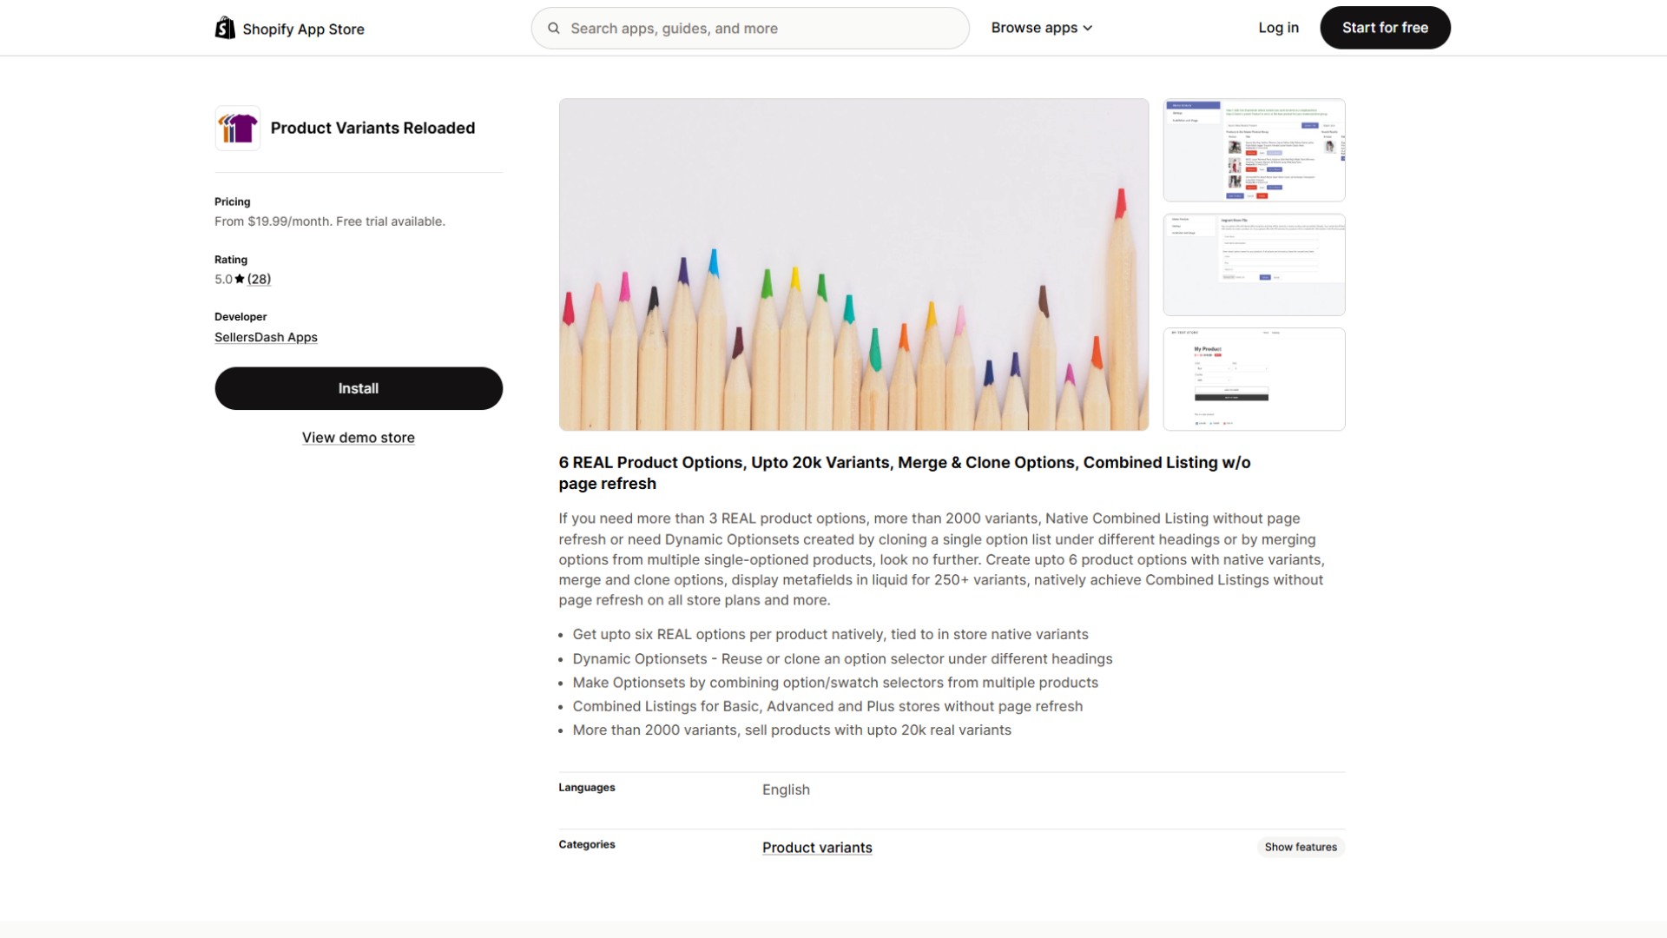Image resolution: width=1667 pixels, height=938 pixels.
Task: Click the 'Dynamic Optionsets' bullet point
Action: pyautogui.click(x=842, y=659)
